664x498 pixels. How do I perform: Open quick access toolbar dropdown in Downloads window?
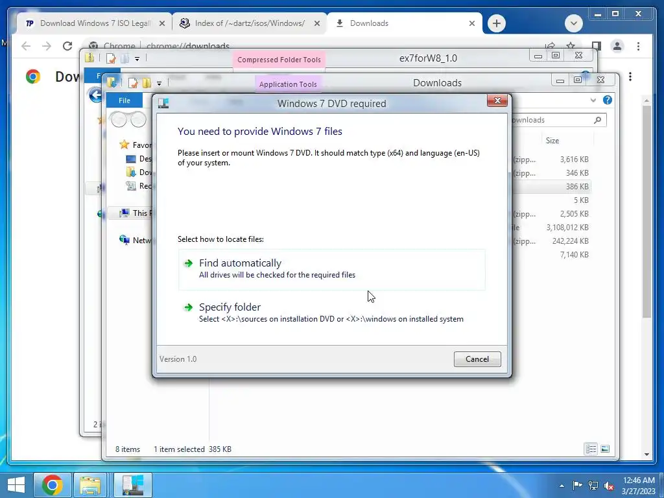point(160,83)
